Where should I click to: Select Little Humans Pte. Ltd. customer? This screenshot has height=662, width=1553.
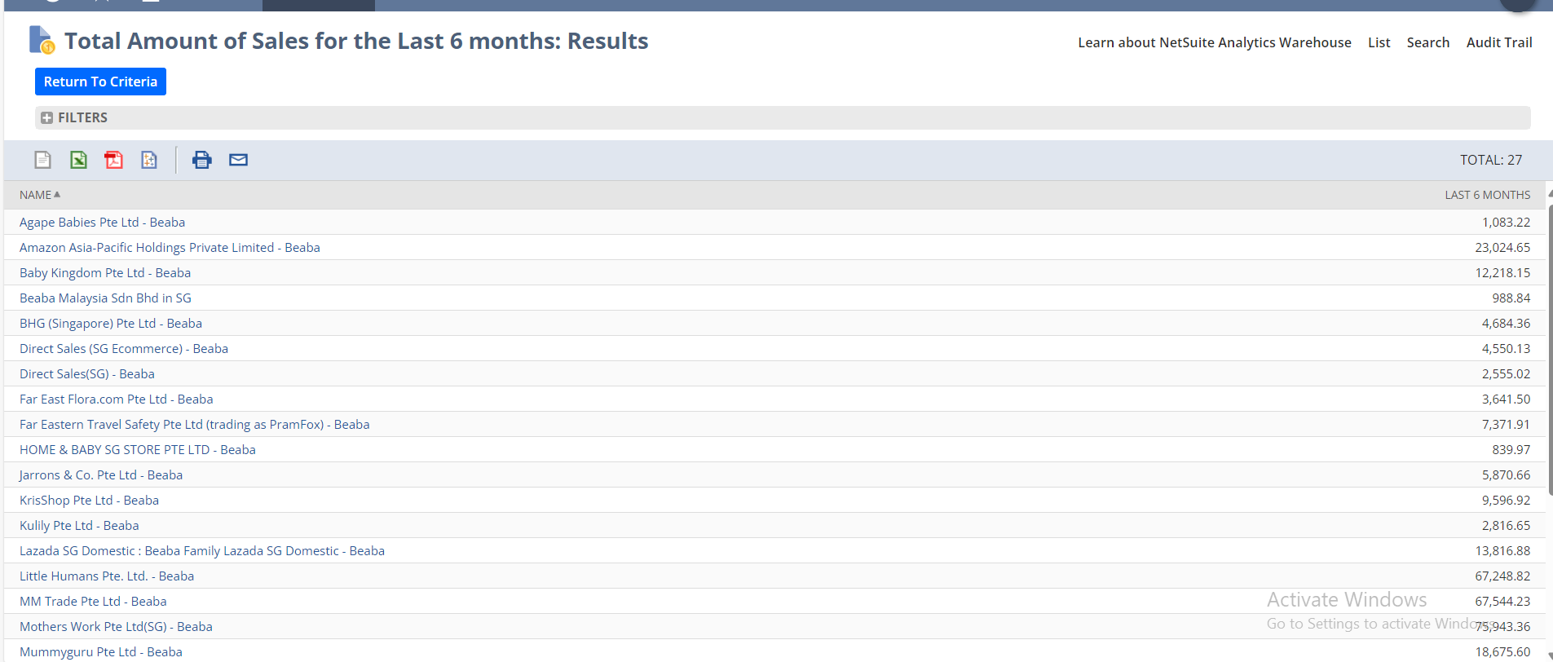(107, 576)
